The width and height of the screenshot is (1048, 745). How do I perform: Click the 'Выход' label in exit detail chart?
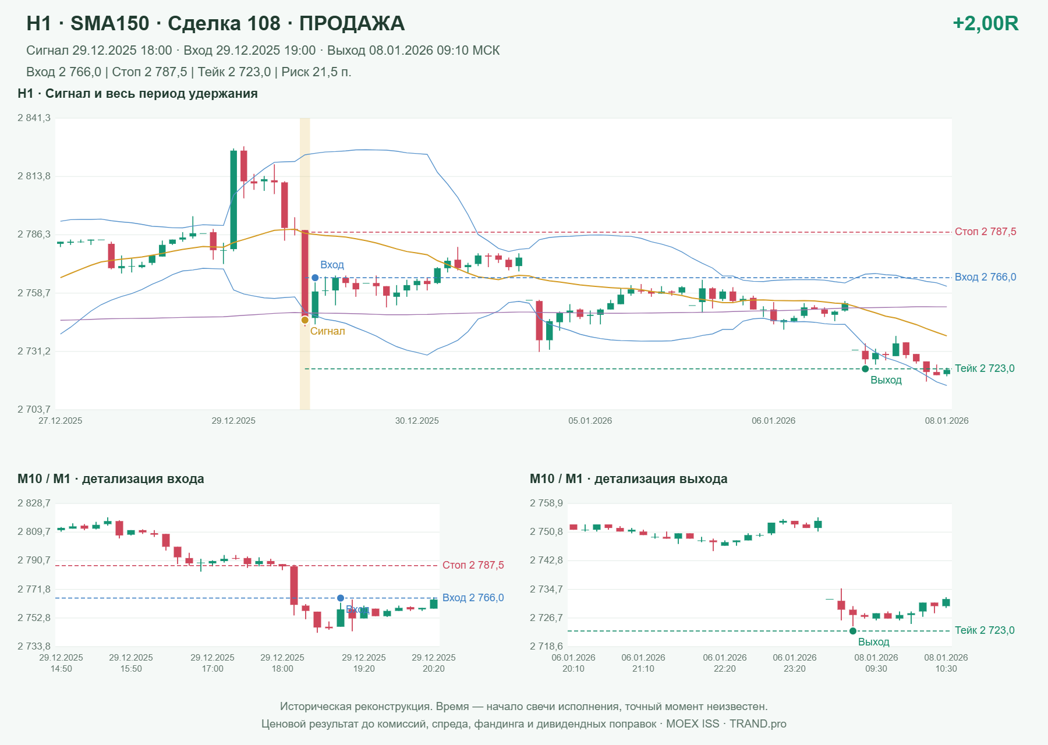873,642
